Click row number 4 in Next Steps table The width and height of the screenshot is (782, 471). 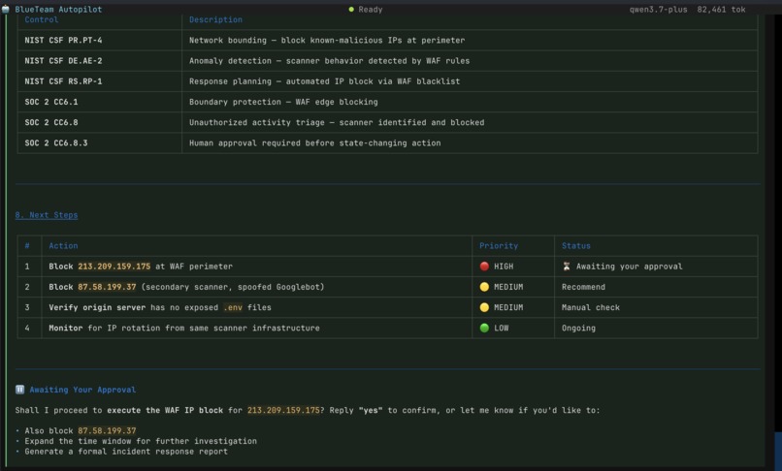[x=27, y=328]
